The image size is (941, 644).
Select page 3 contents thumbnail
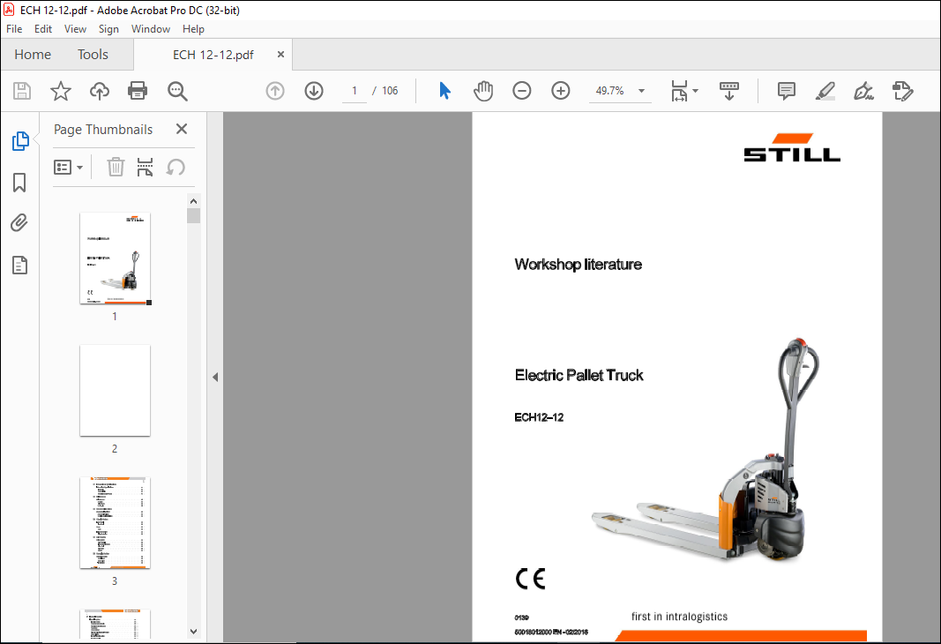tap(116, 523)
